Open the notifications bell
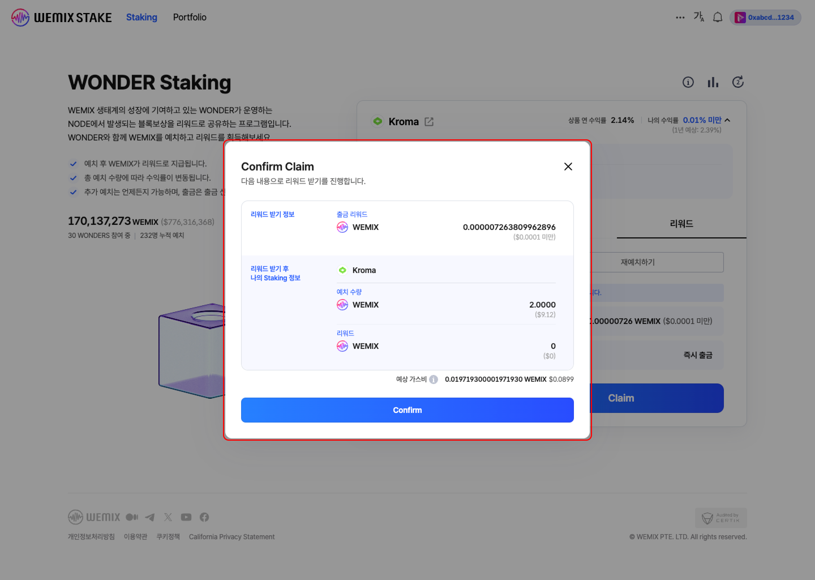The width and height of the screenshot is (815, 580). (717, 17)
